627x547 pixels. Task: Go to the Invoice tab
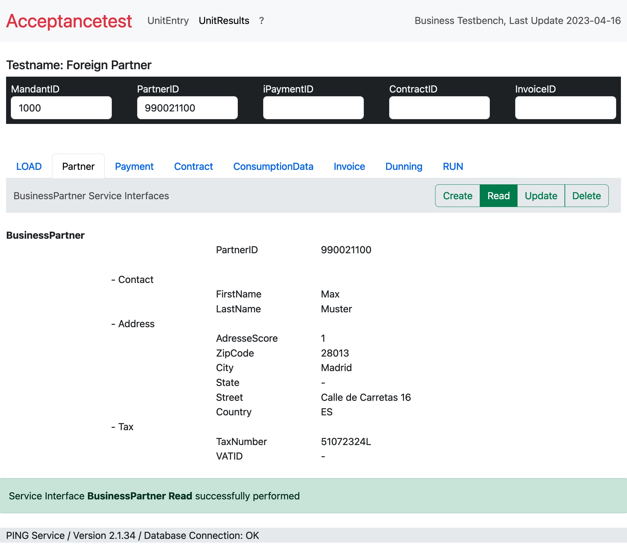tap(349, 166)
